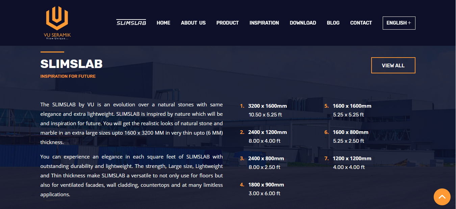Click the SLIMSLAB section heading
Screen dimensions: 456x209
tap(71, 64)
